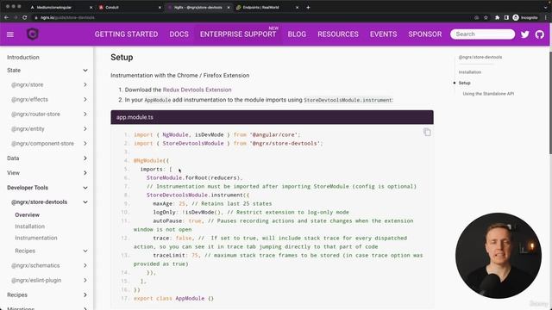Open the NgRx GitHub icon link

[x=540, y=34]
